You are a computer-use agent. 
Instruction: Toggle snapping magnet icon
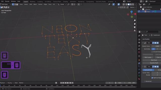[72, 4]
